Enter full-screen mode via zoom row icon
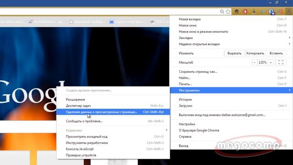 281,62
